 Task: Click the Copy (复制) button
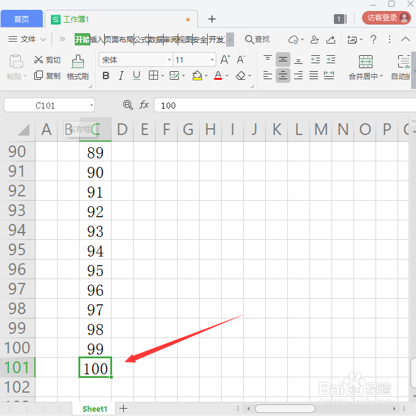[47, 75]
